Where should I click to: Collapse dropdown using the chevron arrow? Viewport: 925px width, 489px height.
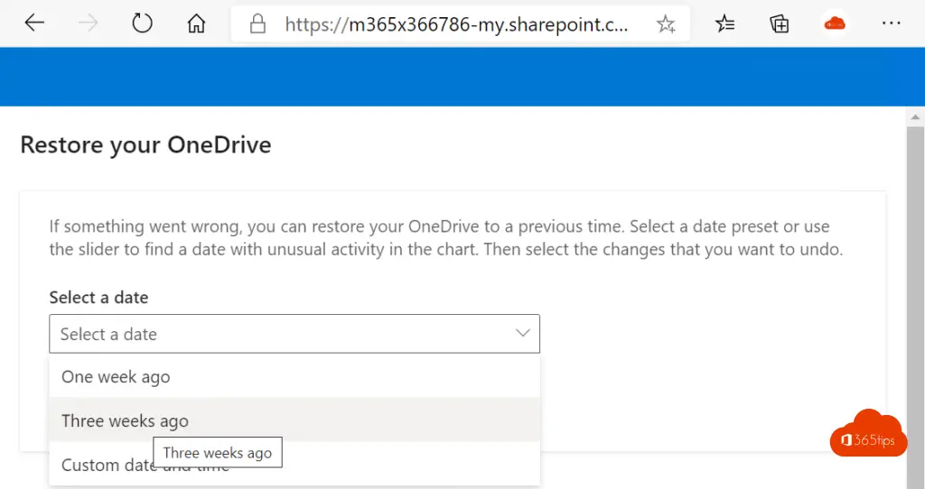(523, 333)
